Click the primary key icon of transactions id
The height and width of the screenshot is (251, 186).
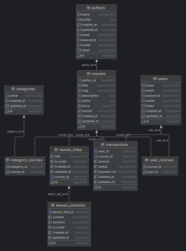click(96, 187)
